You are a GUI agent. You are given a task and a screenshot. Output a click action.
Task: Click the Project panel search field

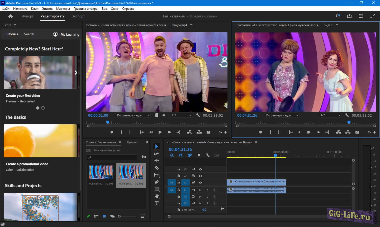pos(113,157)
